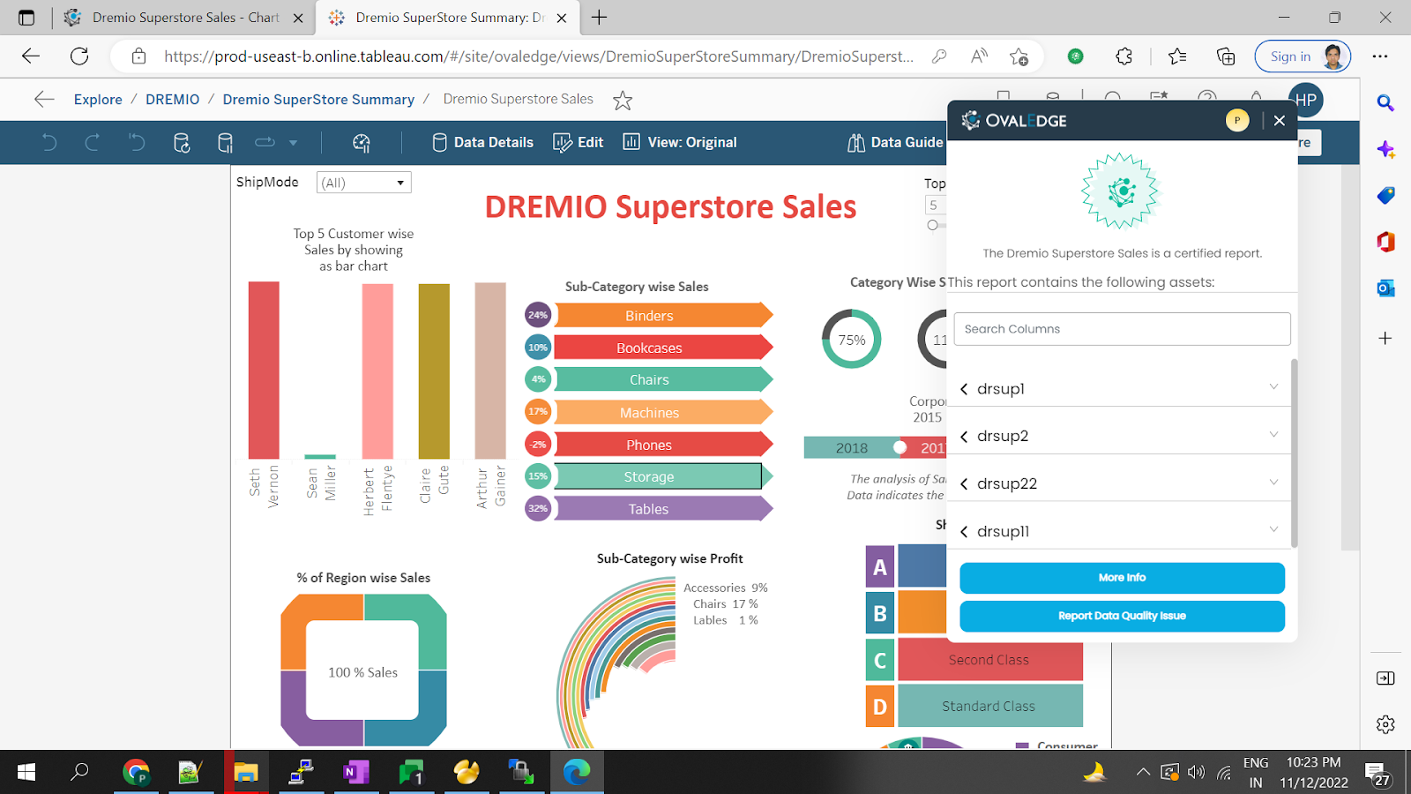
Task: Go back using Tableau breadcrumb arrow
Action: click(x=44, y=99)
